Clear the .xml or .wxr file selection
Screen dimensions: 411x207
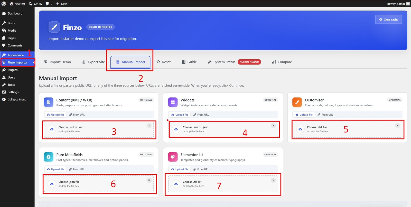pyautogui.click(x=149, y=126)
